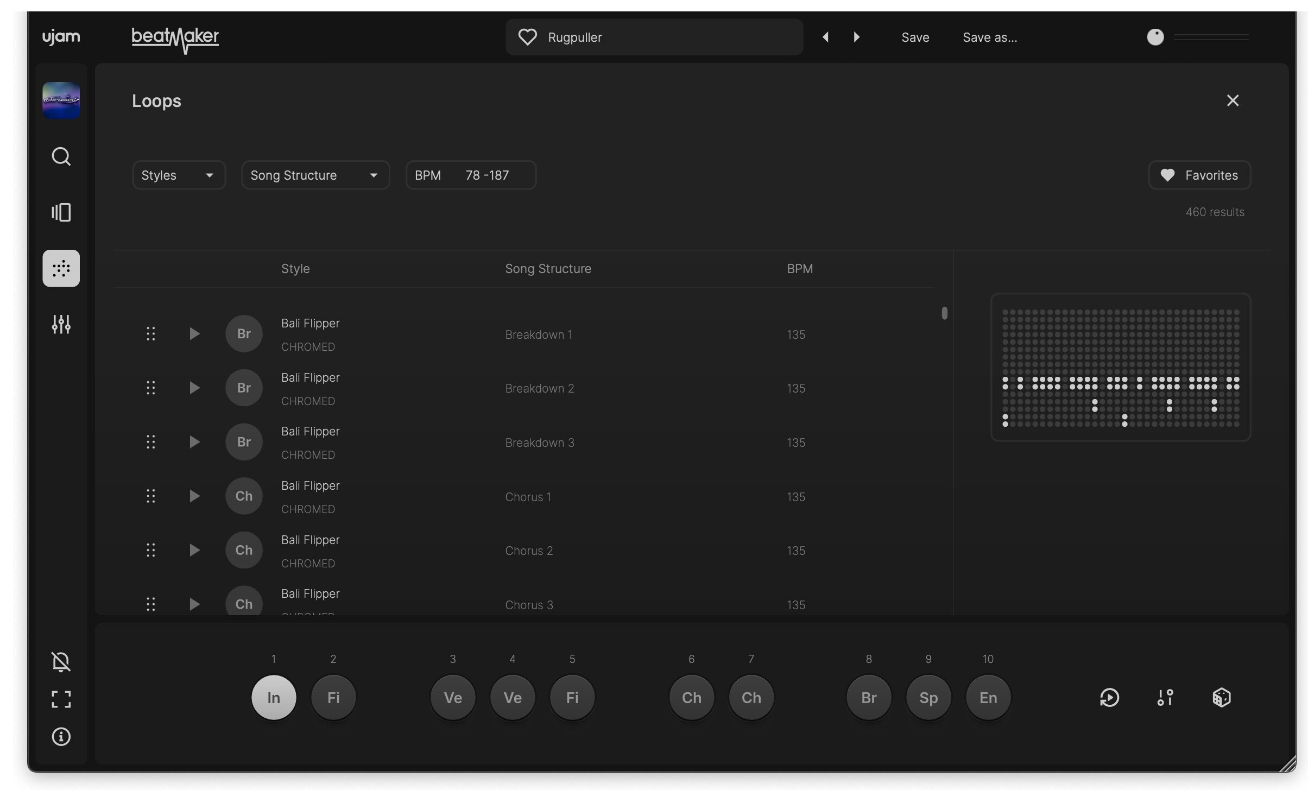Screen dimensions: 1308x790
Task: Play the Bali Flipper Breakdown 2 loop
Action: (194, 388)
